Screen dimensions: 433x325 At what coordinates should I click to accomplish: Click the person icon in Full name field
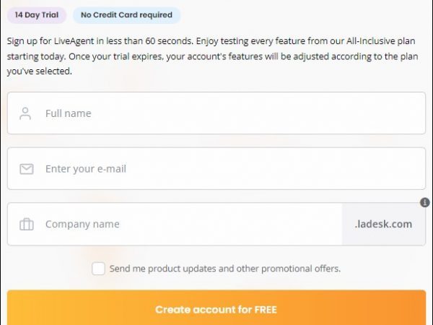(26, 113)
